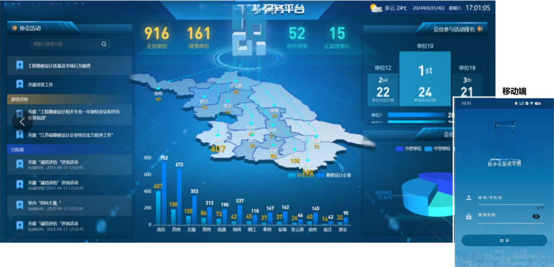Click the 15 正副理事长 statistic
The image size is (554, 267).
pyautogui.click(x=337, y=38)
